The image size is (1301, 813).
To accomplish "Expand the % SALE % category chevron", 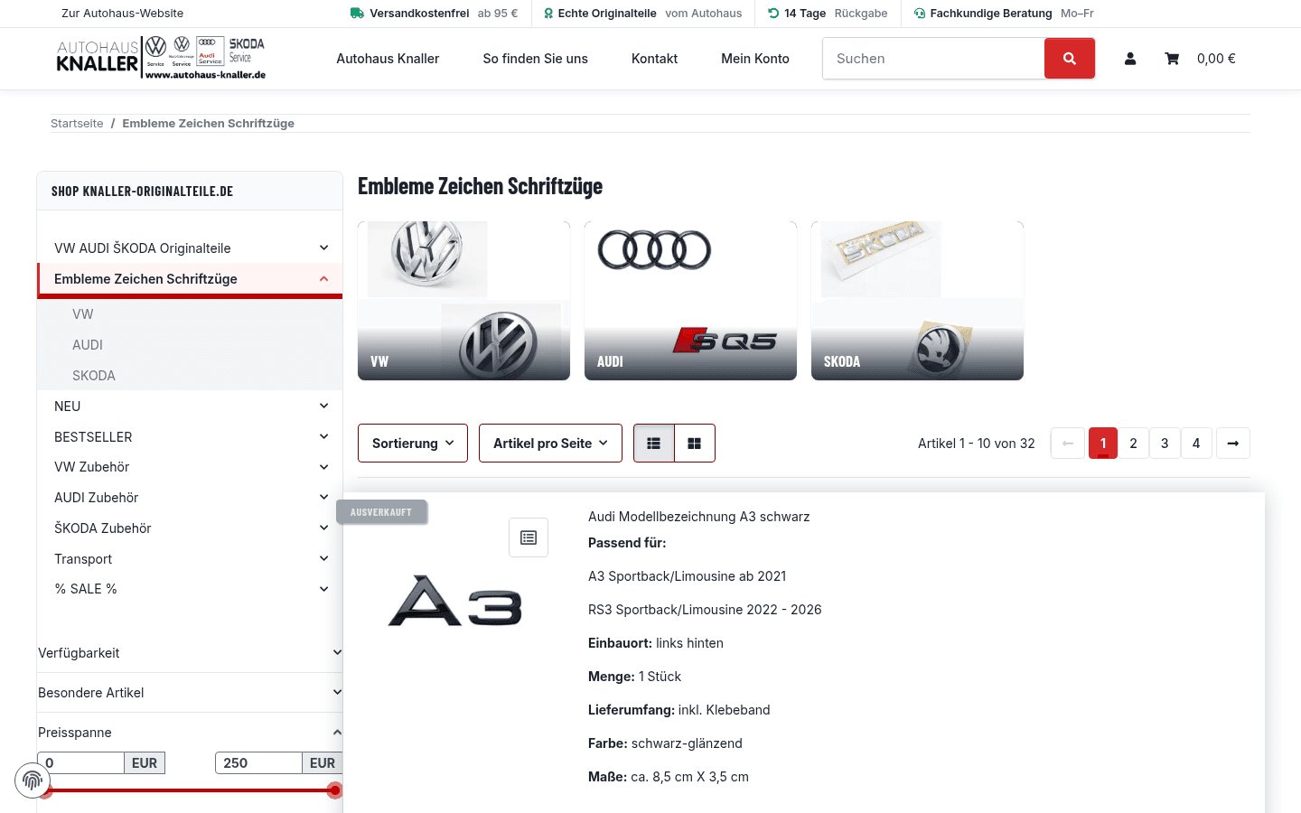I will point(323,589).
